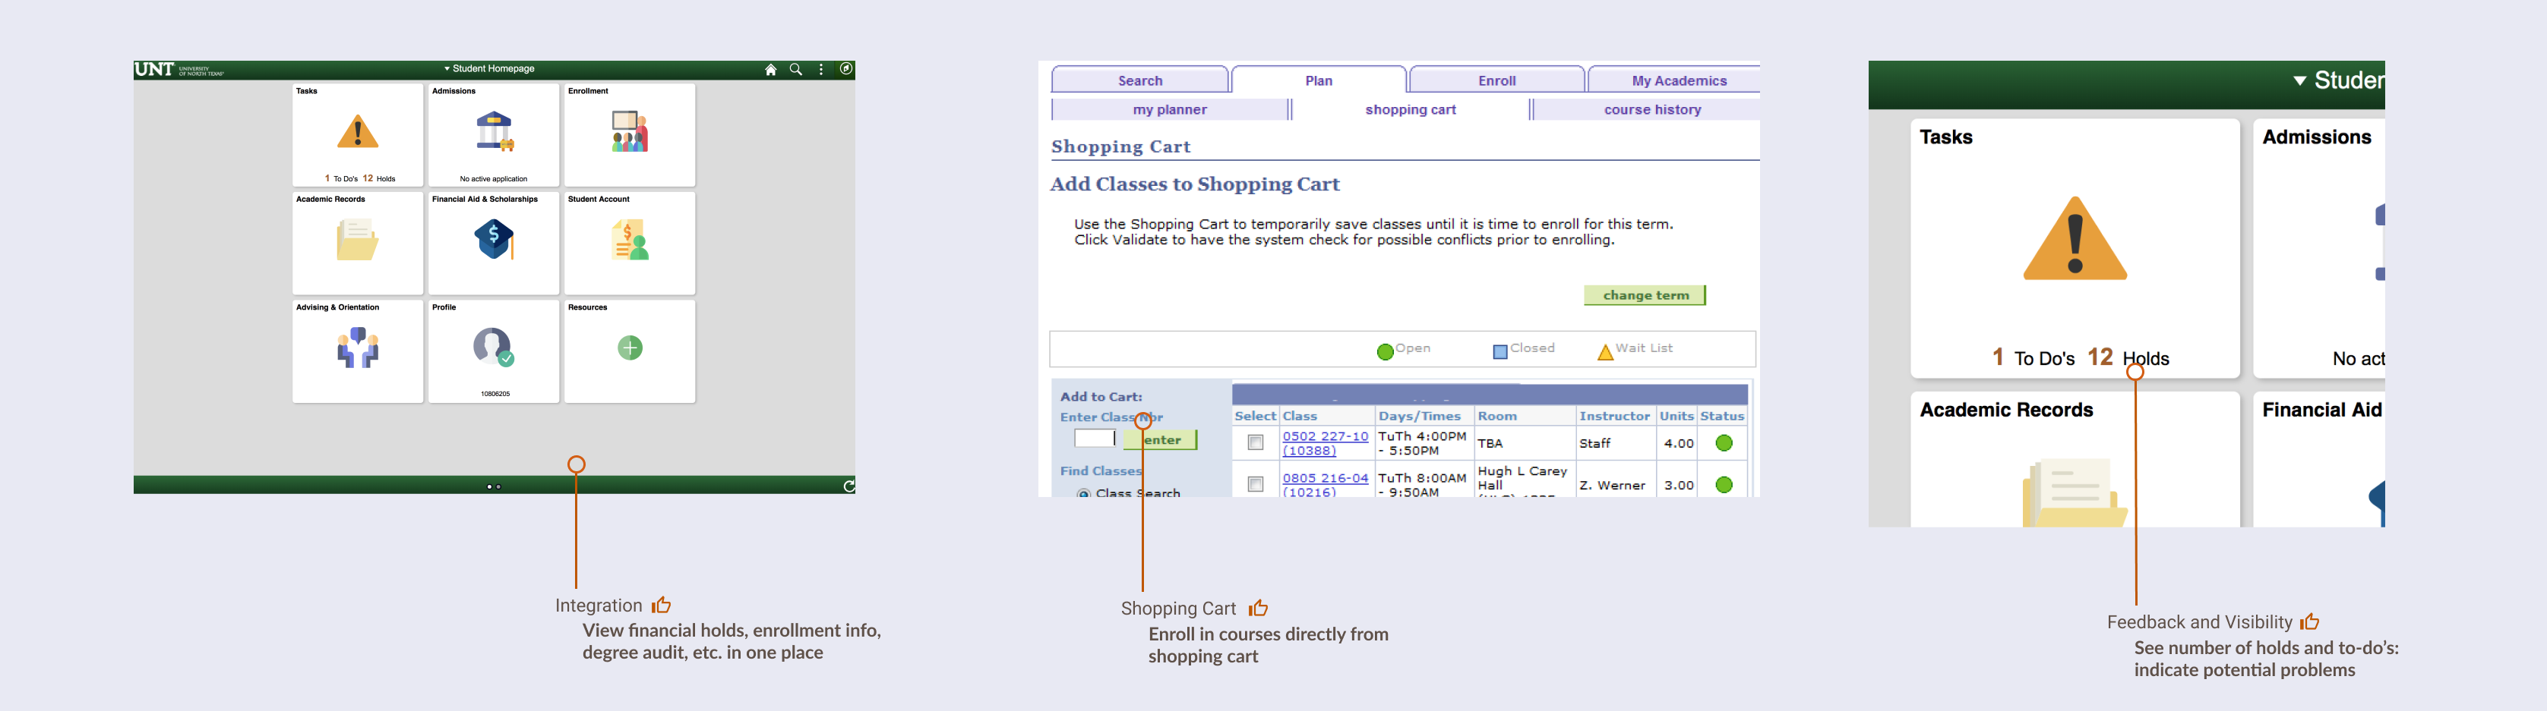The height and width of the screenshot is (711, 2547).
Task: Open the course history subtab
Action: [1652, 109]
